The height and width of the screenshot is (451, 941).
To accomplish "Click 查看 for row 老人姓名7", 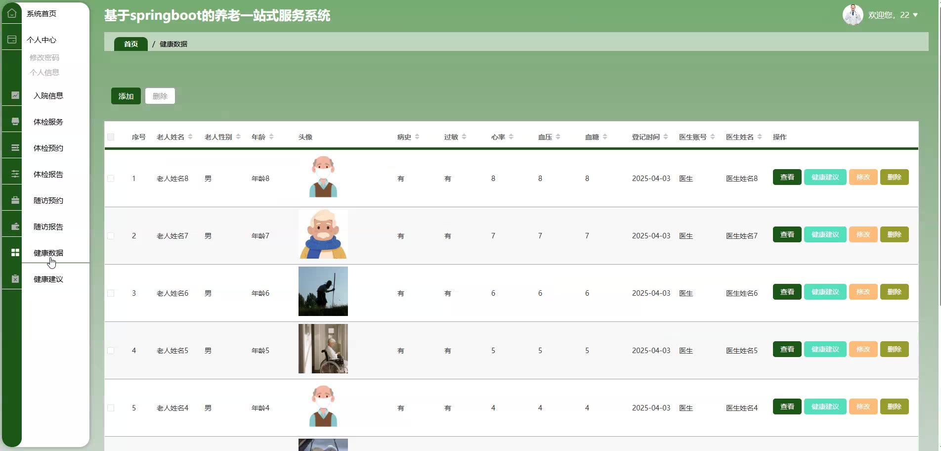I will tap(787, 234).
